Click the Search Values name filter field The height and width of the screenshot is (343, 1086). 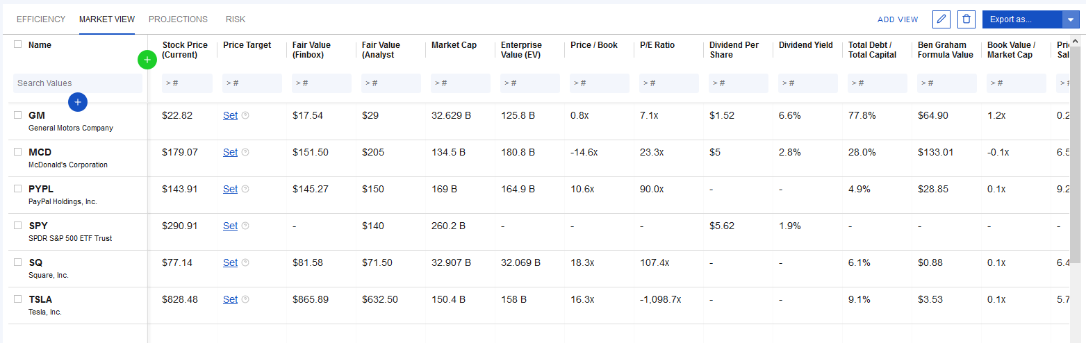pyautogui.click(x=77, y=83)
